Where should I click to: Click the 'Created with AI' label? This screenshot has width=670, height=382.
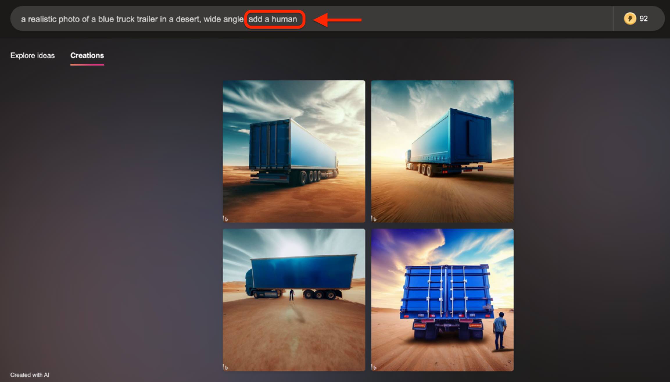(29, 375)
